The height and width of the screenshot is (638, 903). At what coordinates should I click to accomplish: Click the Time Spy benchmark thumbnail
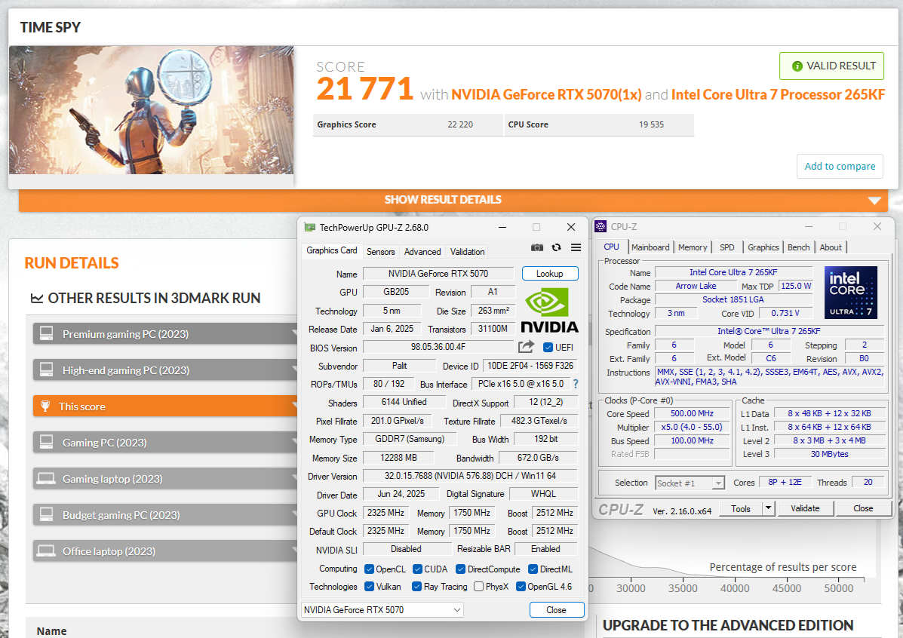[x=151, y=111]
